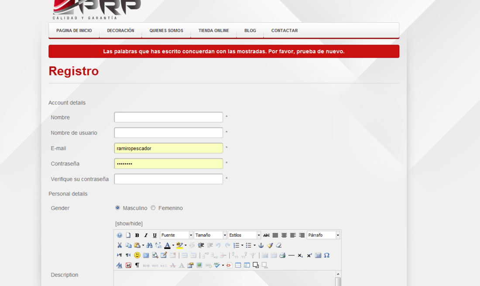Set left-to-right text direction
Image resolution: width=480 pixels, height=286 pixels.
click(120, 255)
